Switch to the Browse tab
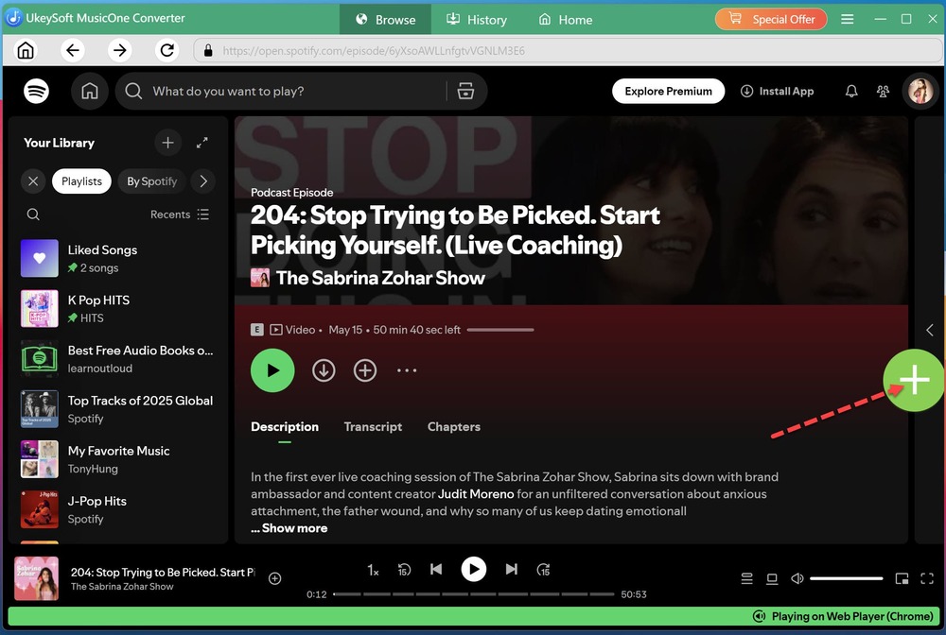The height and width of the screenshot is (635, 946). click(386, 19)
